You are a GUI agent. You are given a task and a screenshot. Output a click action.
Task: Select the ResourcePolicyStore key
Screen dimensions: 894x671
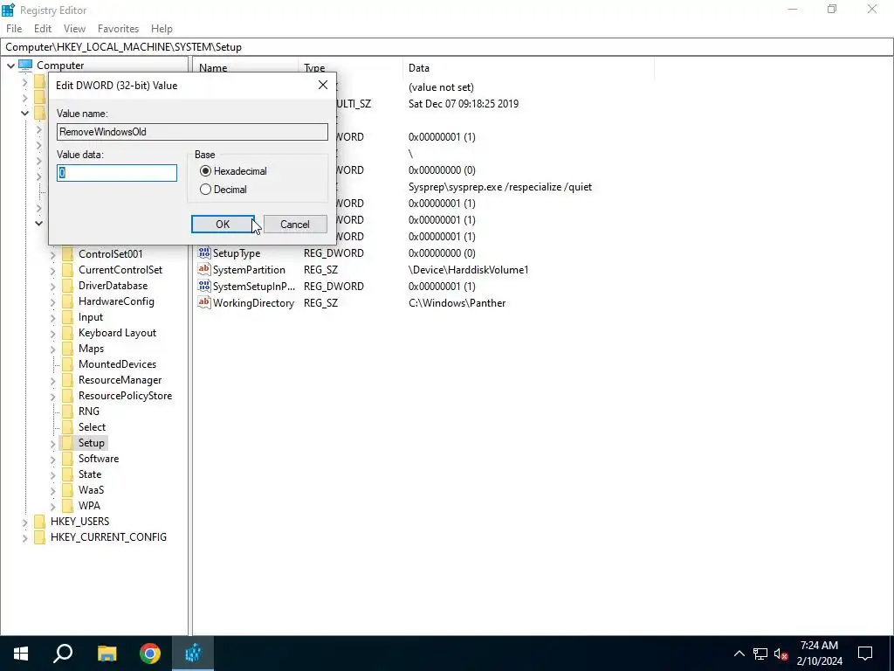pos(125,396)
